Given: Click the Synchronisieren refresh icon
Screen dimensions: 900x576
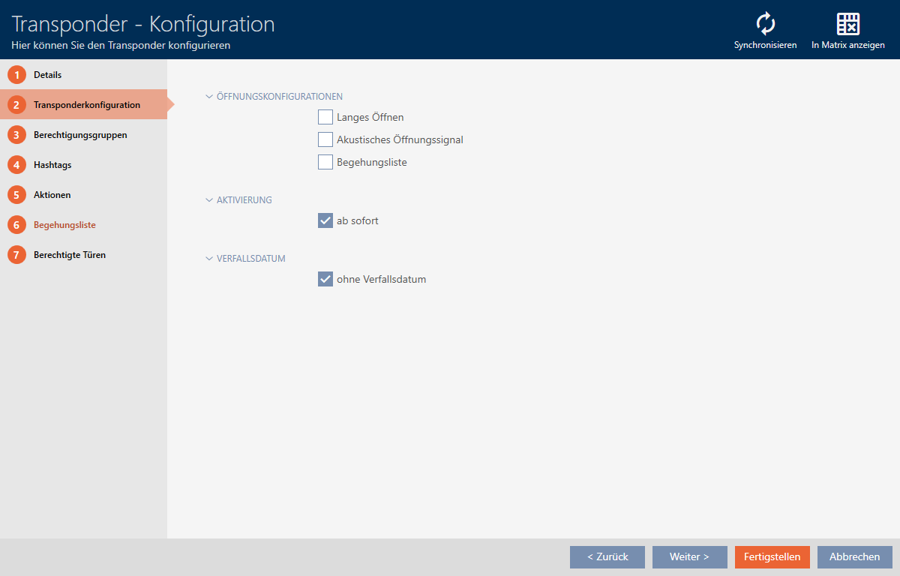Looking at the screenshot, I should click(765, 24).
